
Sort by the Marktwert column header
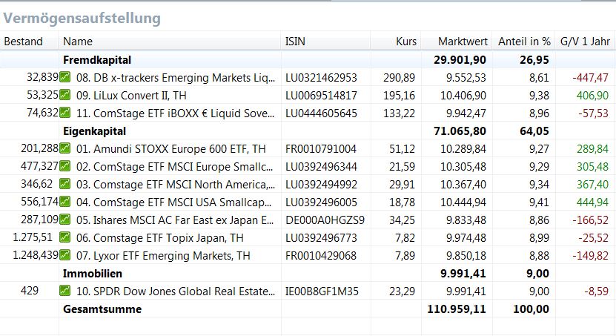click(x=462, y=42)
